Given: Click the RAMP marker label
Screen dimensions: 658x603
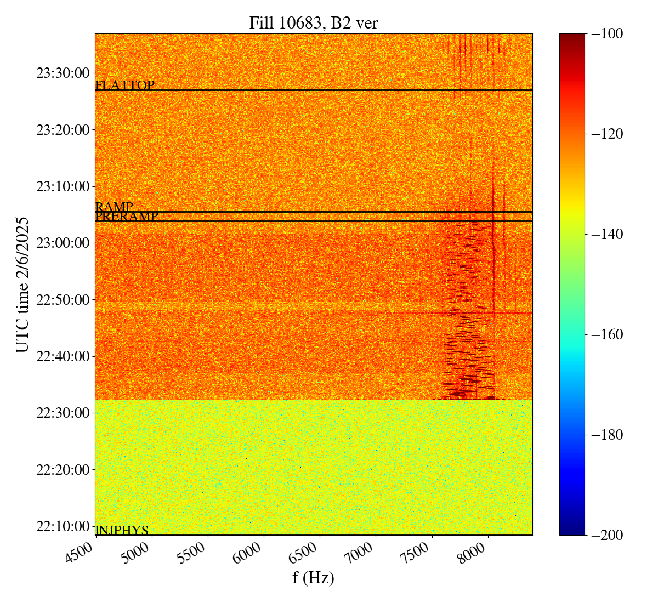Looking at the screenshot, I should [114, 207].
